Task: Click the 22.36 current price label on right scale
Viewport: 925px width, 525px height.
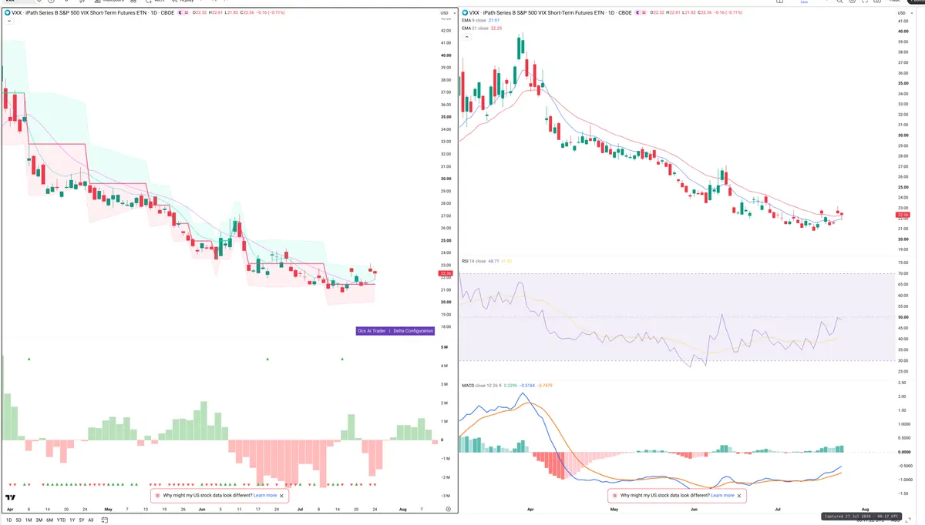Action: [x=902, y=216]
